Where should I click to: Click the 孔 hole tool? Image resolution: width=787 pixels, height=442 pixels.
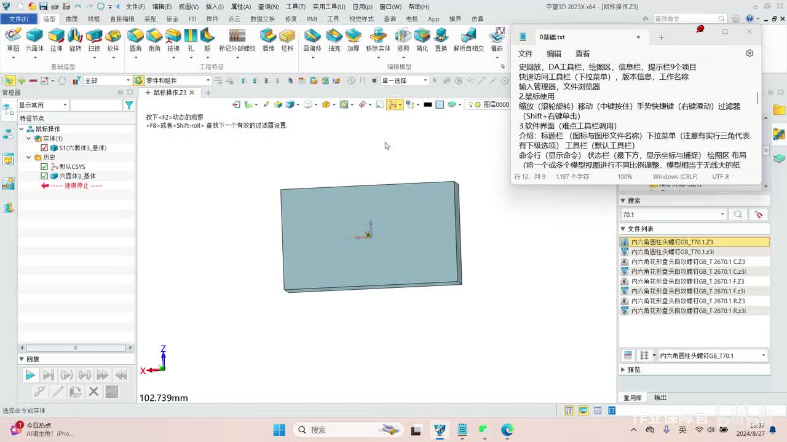point(191,39)
